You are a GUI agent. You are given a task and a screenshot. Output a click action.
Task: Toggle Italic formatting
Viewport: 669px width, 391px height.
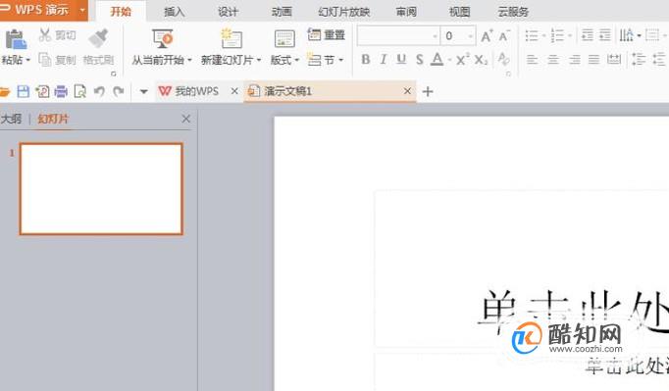(384, 59)
